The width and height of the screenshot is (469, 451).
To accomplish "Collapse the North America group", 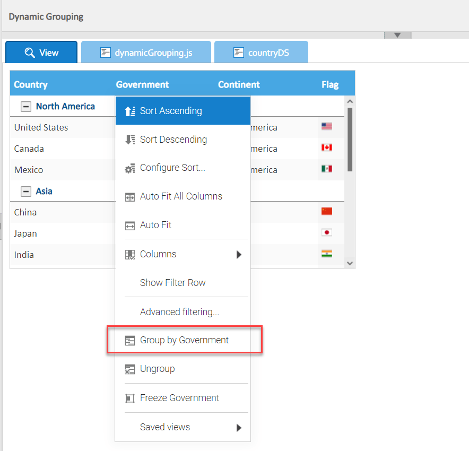I will click(26, 106).
